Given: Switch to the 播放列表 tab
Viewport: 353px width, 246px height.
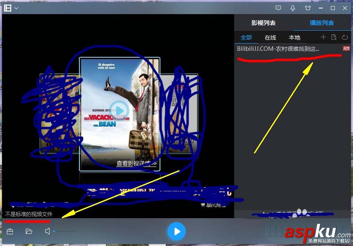Looking at the screenshot, I should (x=321, y=23).
